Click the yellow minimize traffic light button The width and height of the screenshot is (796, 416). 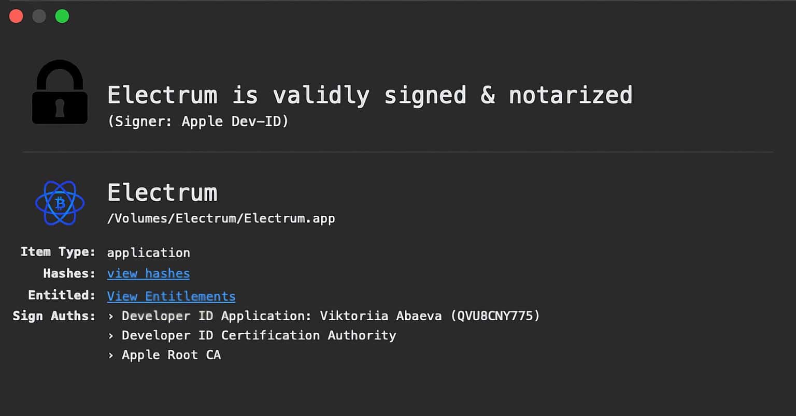39,16
